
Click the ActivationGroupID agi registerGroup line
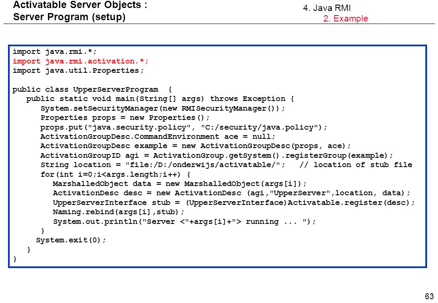tap(217, 156)
